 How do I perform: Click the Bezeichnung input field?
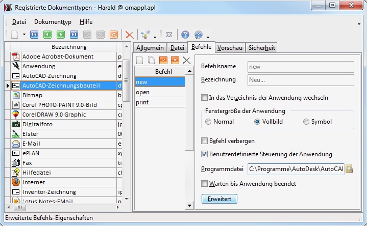[x=301, y=80]
